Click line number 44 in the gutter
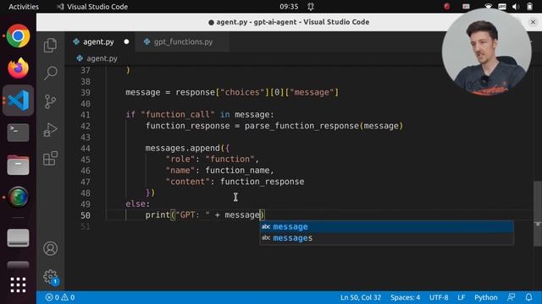 pyautogui.click(x=86, y=149)
